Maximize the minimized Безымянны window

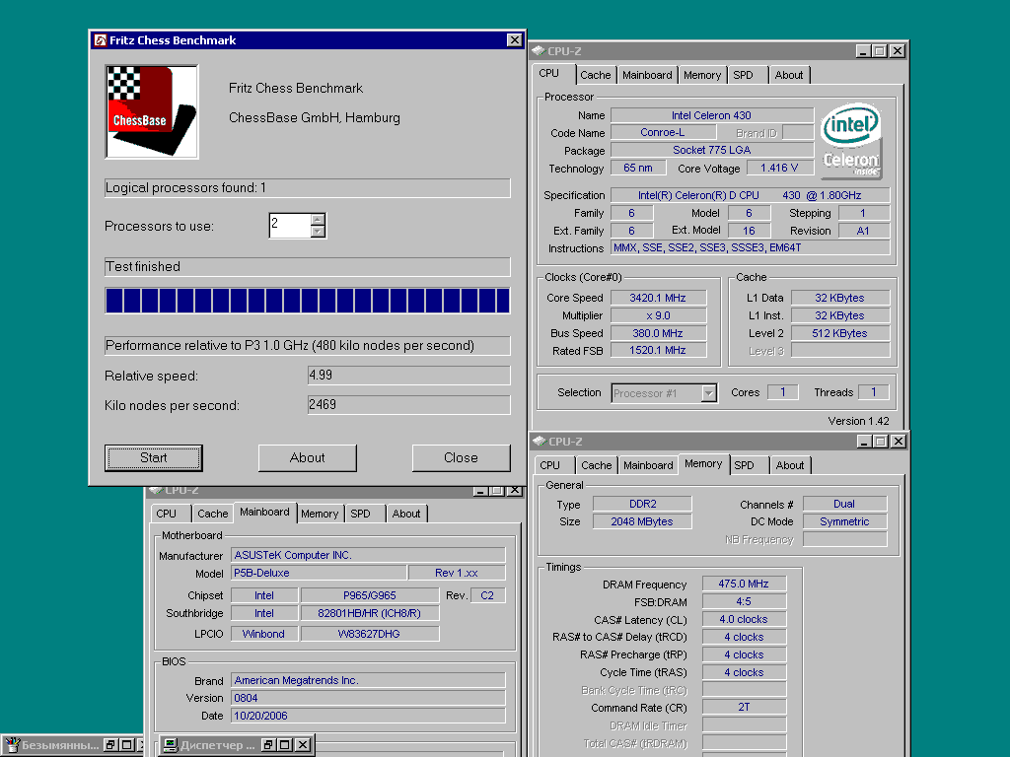127,745
